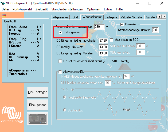Screen dimensions: 168x132
Task: Switch to the Grid tab
Action: click(x=75, y=17)
